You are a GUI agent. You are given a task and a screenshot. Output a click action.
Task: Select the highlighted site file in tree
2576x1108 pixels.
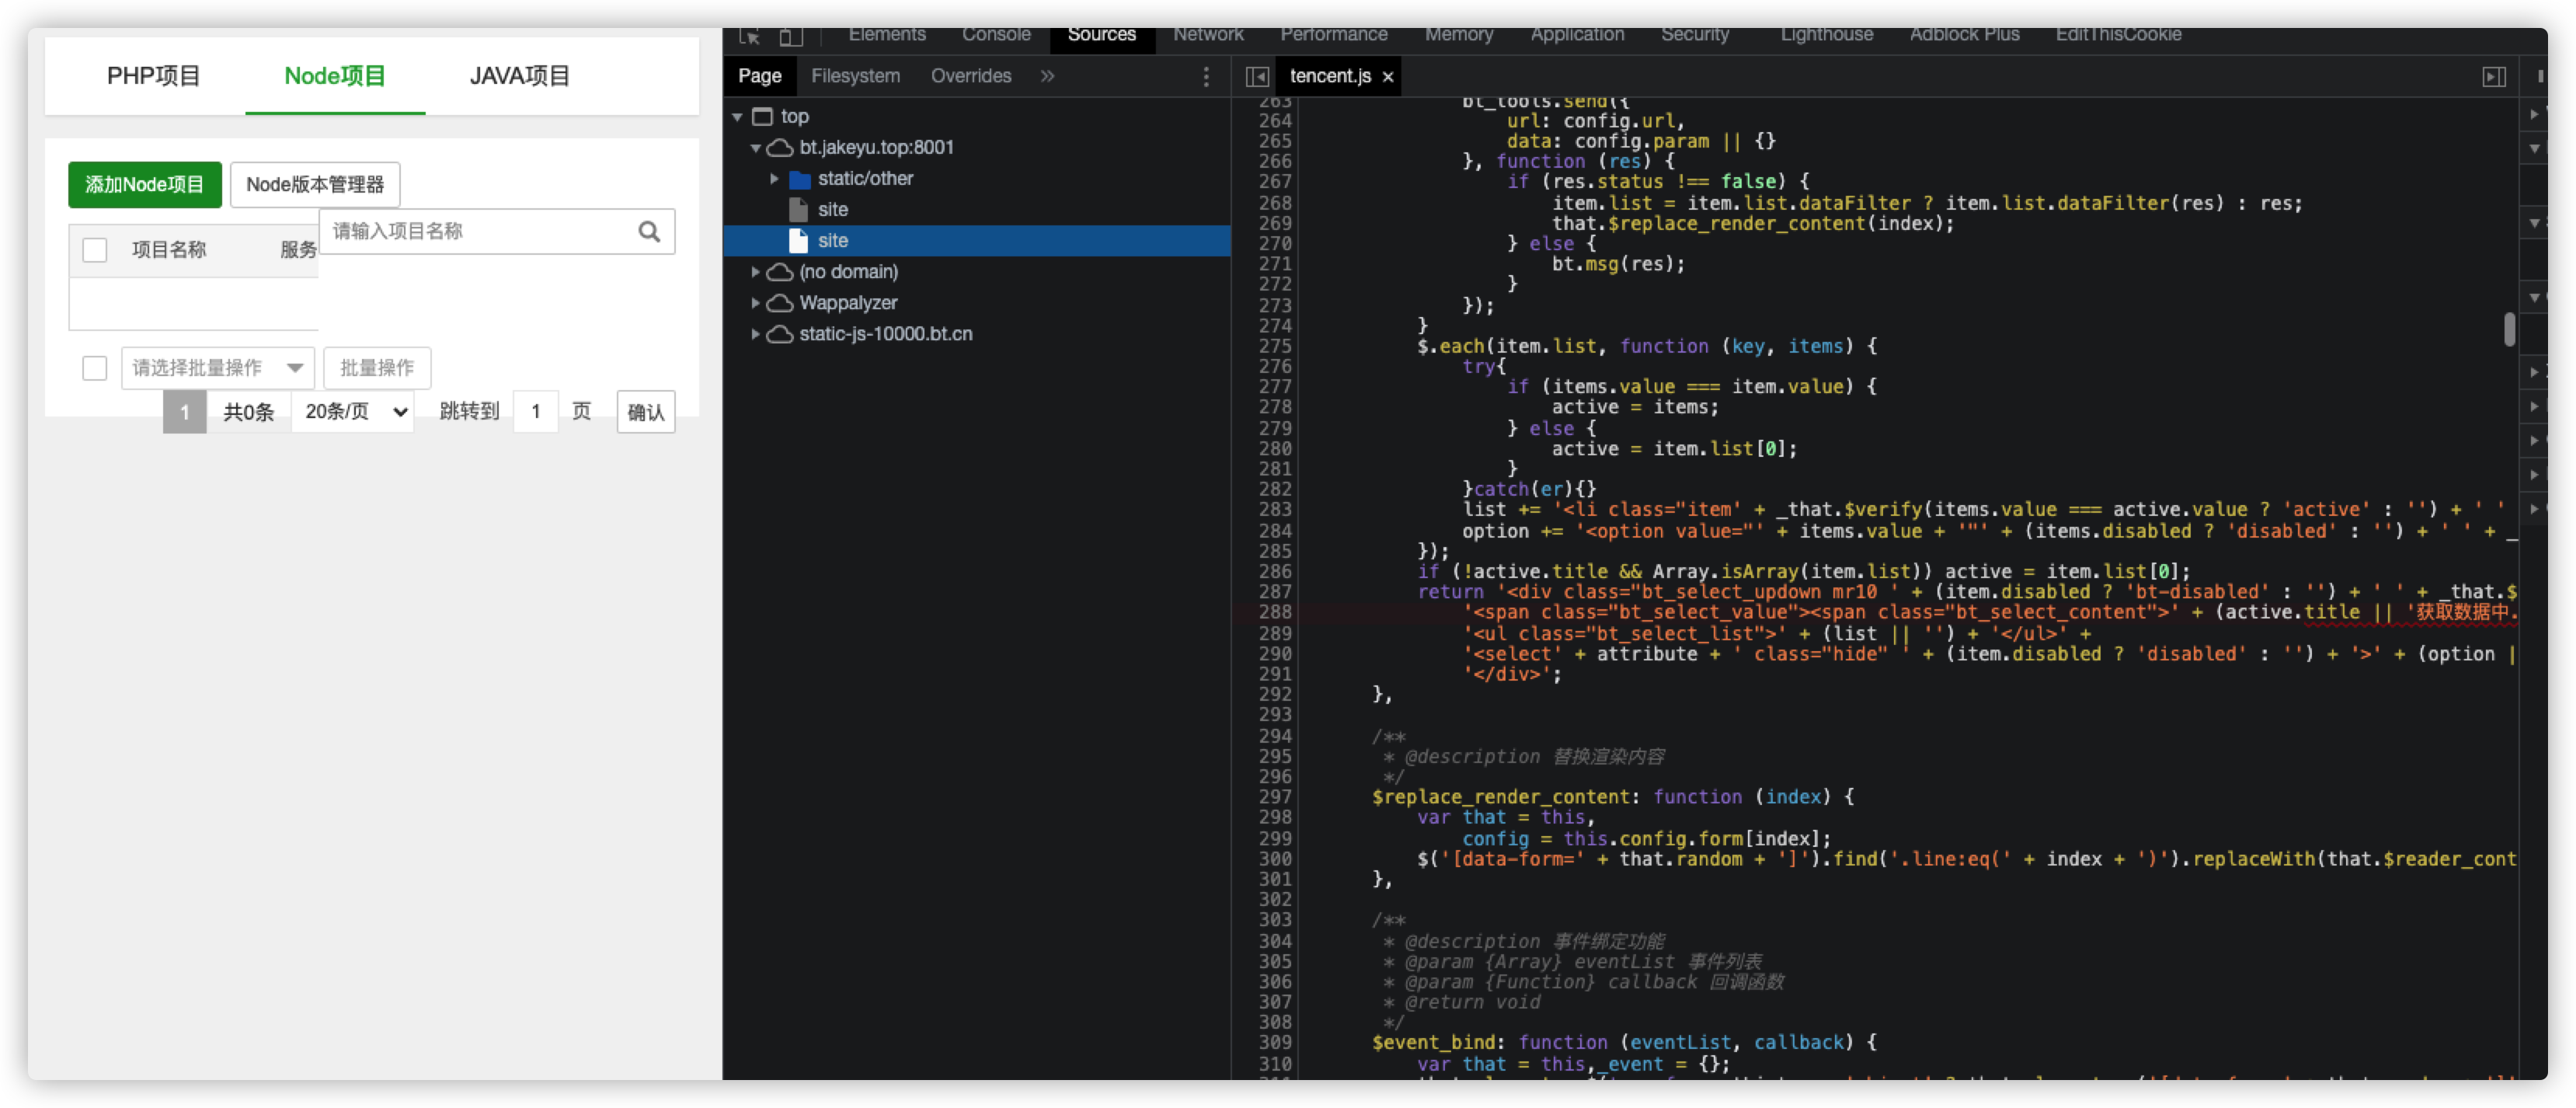(x=977, y=241)
